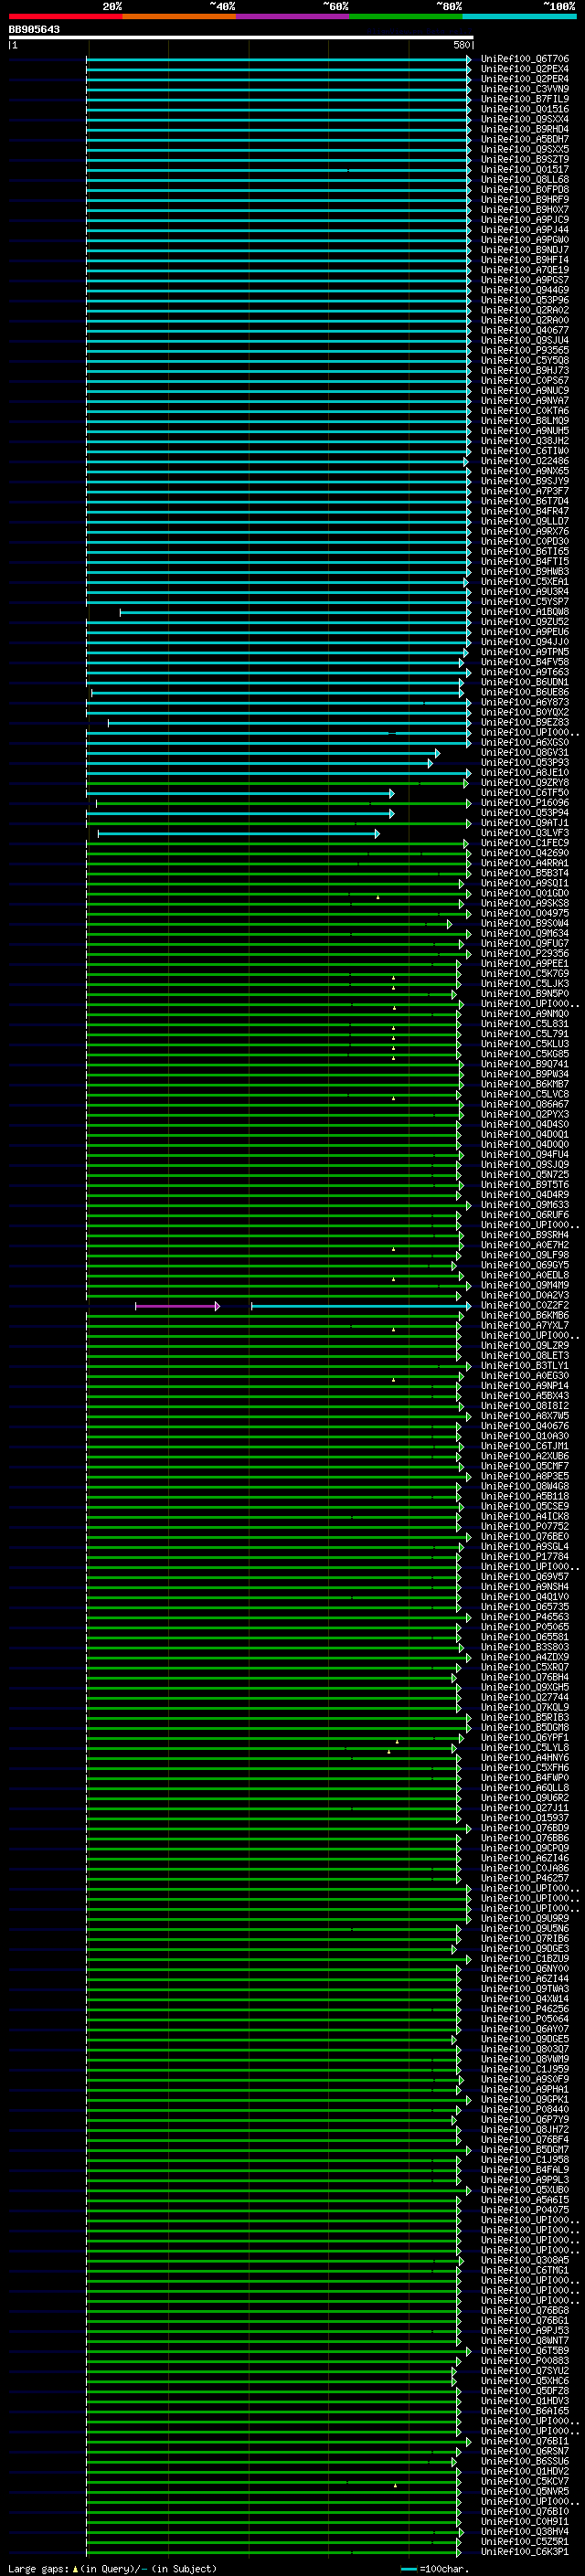Click the UniRef100_Q9SXX4 hit label
The image size is (585, 2576).
[524, 119]
